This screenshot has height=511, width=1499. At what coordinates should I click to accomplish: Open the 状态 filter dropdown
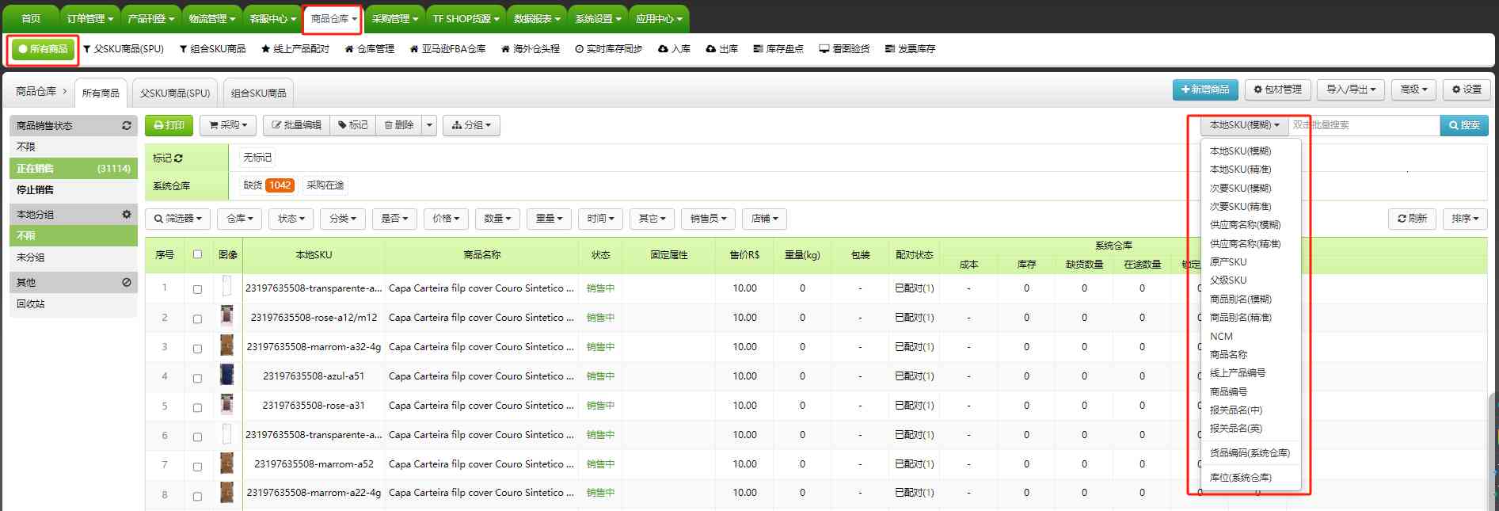(291, 219)
